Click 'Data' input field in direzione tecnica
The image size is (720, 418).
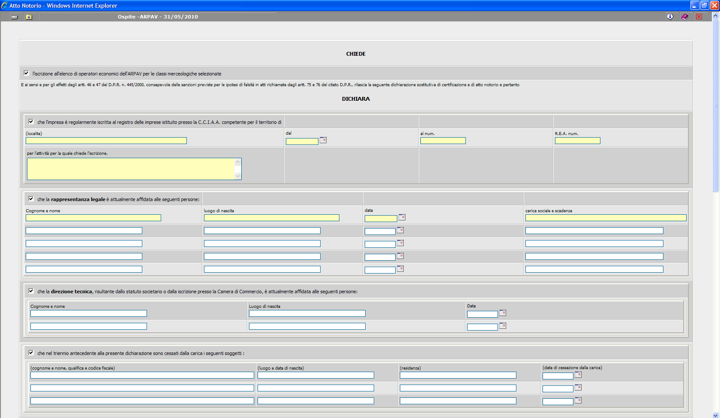point(483,314)
